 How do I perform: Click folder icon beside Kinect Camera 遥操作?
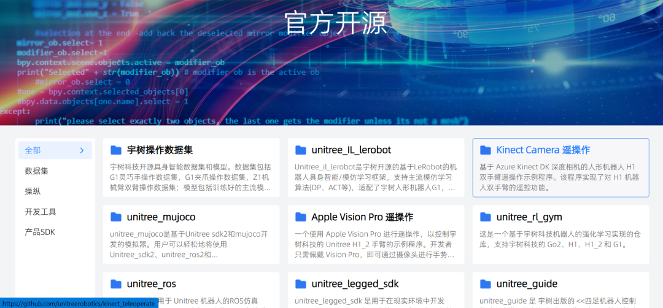tap(486, 150)
